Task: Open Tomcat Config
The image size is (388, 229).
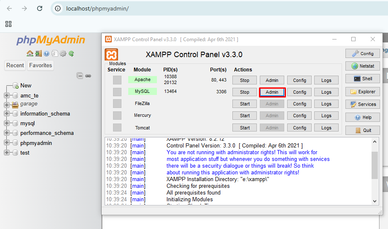Action: [299, 128]
